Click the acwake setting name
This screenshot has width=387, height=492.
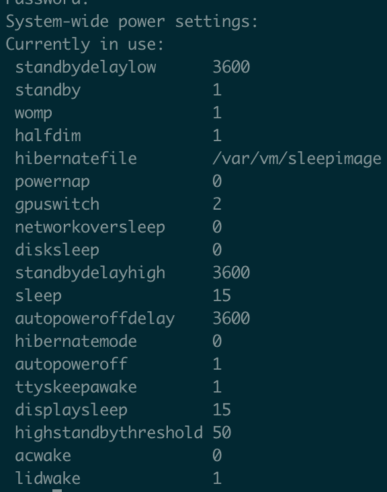(43, 456)
